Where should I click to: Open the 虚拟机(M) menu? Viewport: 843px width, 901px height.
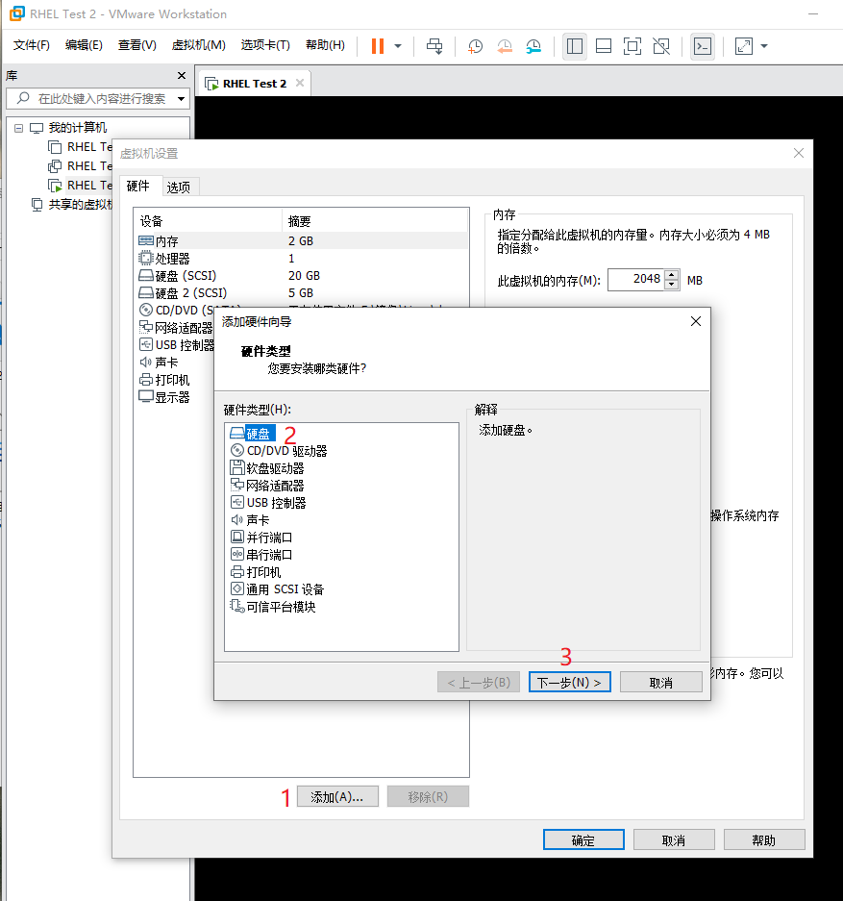199,45
